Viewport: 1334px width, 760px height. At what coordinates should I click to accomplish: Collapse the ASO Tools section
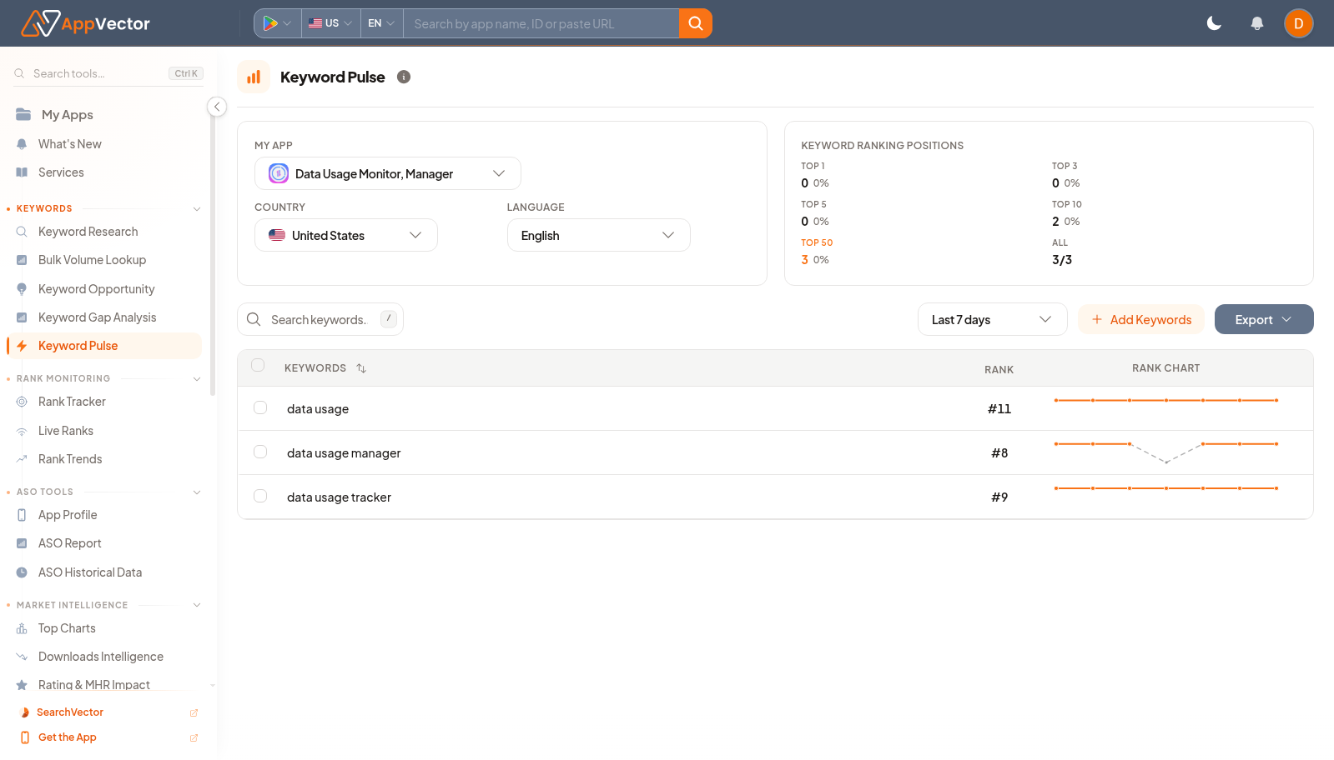(x=197, y=492)
